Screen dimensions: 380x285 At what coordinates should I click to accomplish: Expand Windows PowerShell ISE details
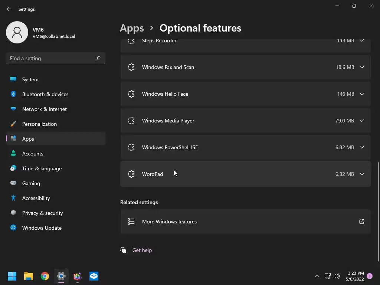tap(361, 147)
